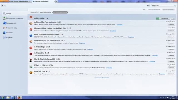The image size is (178, 100).
Task: Open the gear tools dropdown
Action: click(x=148, y=5)
